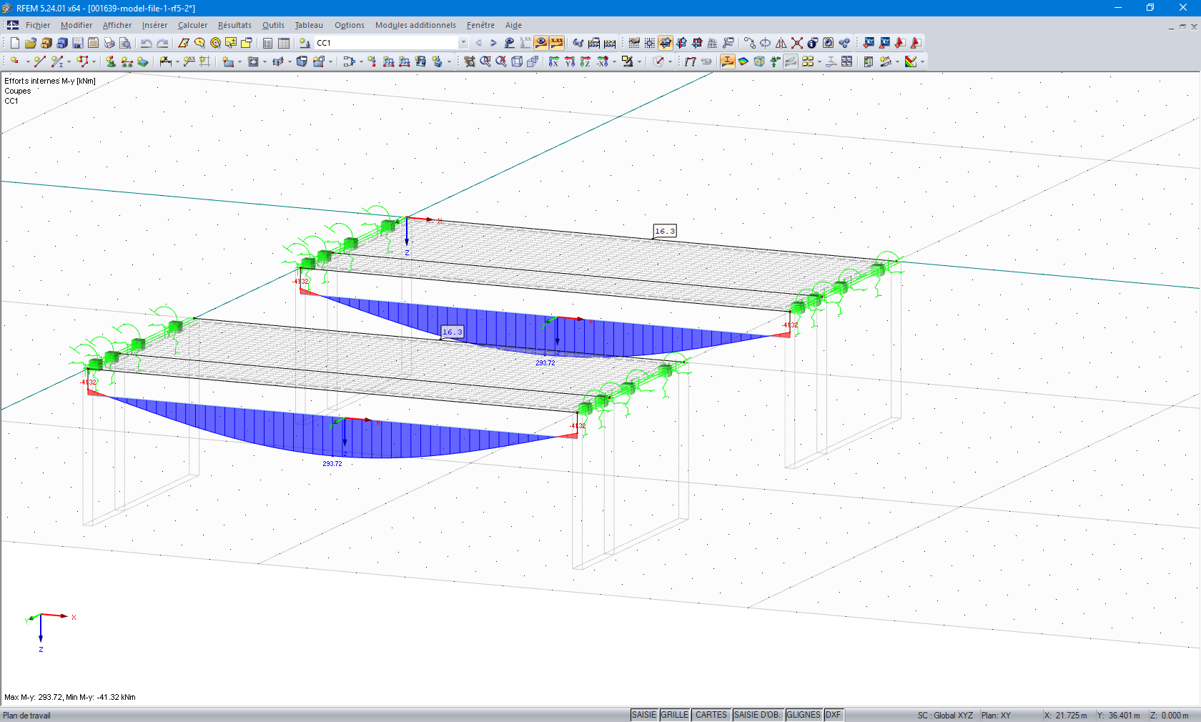This screenshot has height=722, width=1201.
Task: Click the SC : Global XYZ status field
Action: [945, 716]
